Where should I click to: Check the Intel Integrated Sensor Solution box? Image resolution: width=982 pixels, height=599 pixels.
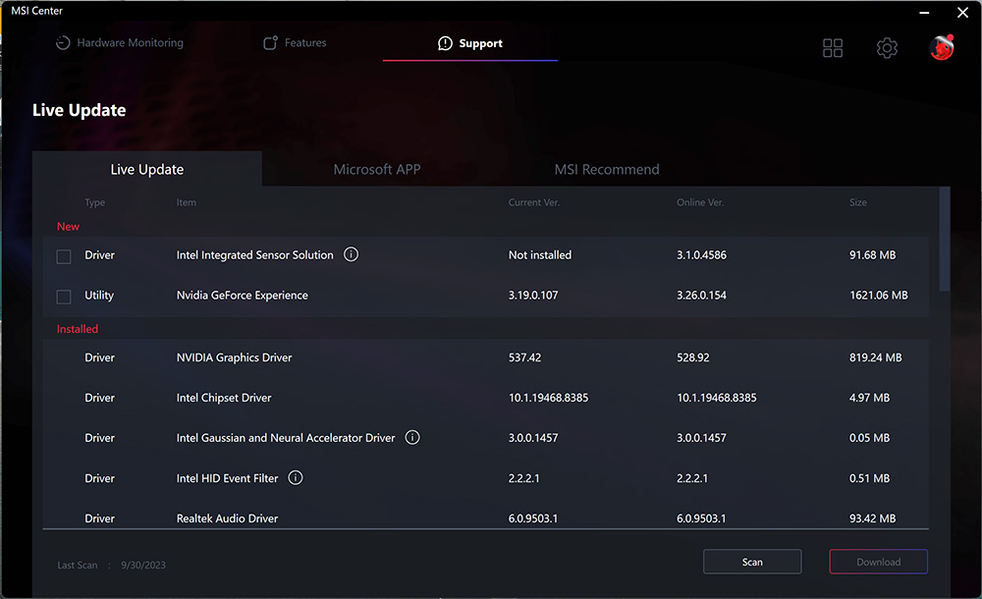tap(64, 256)
